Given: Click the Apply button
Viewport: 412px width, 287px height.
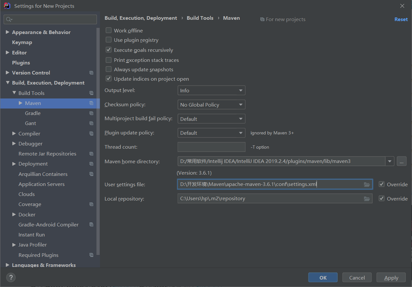Looking at the screenshot, I should click(x=391, y=278).
